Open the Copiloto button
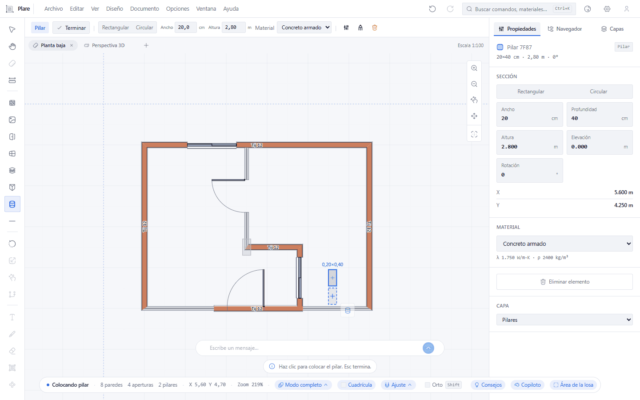The height and width of the screenshot is (400, 640). pyautogui.click(x=528, y=385)
